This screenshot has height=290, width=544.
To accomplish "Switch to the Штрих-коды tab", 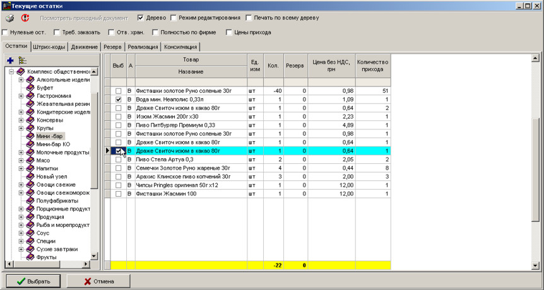I will 50,47.
